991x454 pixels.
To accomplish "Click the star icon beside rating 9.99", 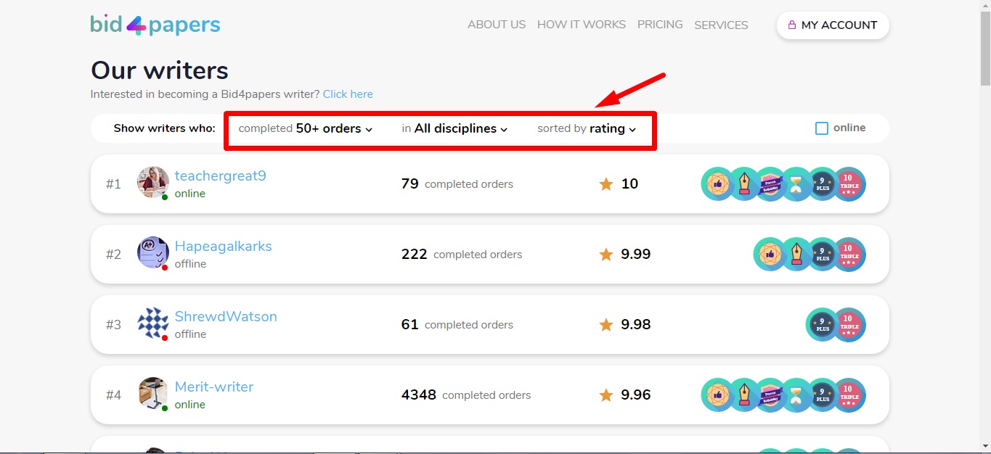I will point(606,254).
